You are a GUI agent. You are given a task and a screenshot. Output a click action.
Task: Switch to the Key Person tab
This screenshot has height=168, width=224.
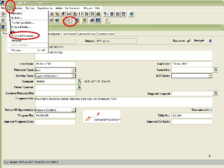[69, 34]
